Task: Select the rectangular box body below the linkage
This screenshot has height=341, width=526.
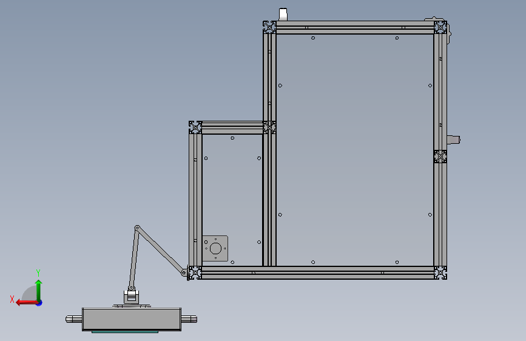Action: [132, 319]
